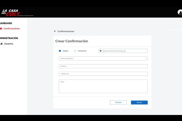
Task: Click the ADMINISTRACIÓN section label
Action: pos(9,38)
